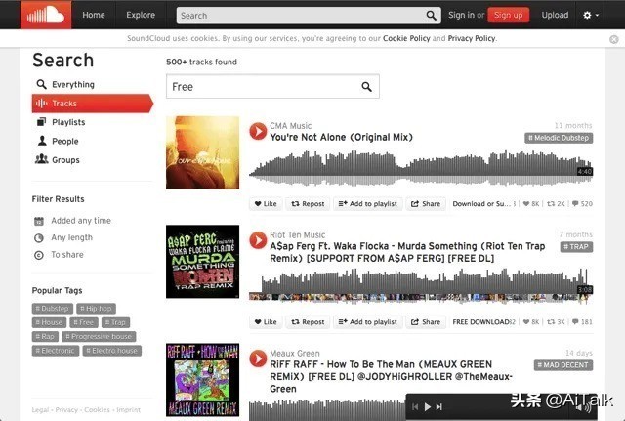Dismiss the cookie notice banner
This screenshot has height=421, width=625.
point(613,39)
